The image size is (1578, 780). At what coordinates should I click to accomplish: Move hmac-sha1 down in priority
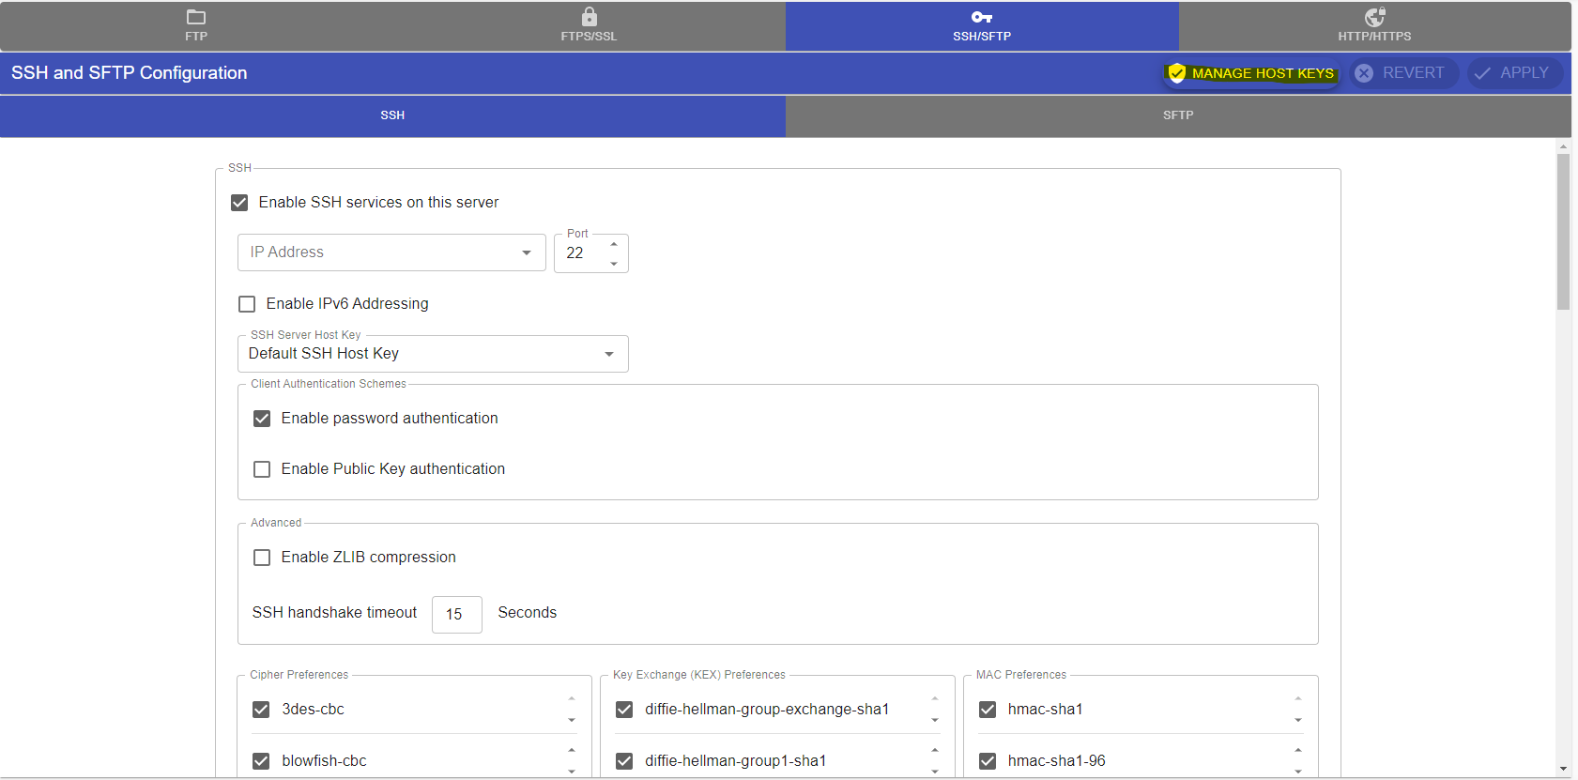1298,721
